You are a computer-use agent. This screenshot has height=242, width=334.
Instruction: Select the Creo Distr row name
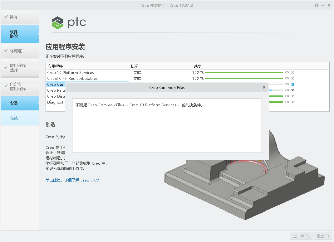[56, 96]
